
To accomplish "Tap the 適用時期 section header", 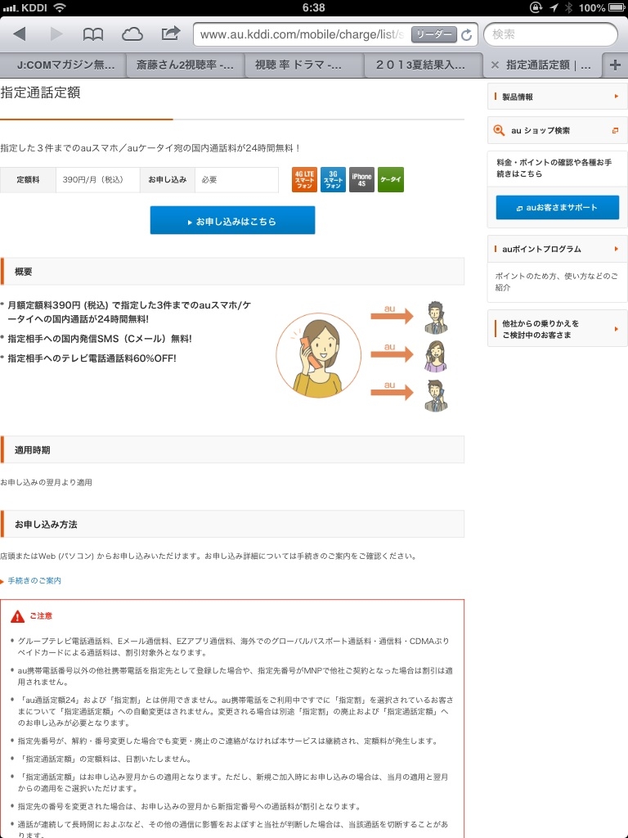I will tap(232, 449).
